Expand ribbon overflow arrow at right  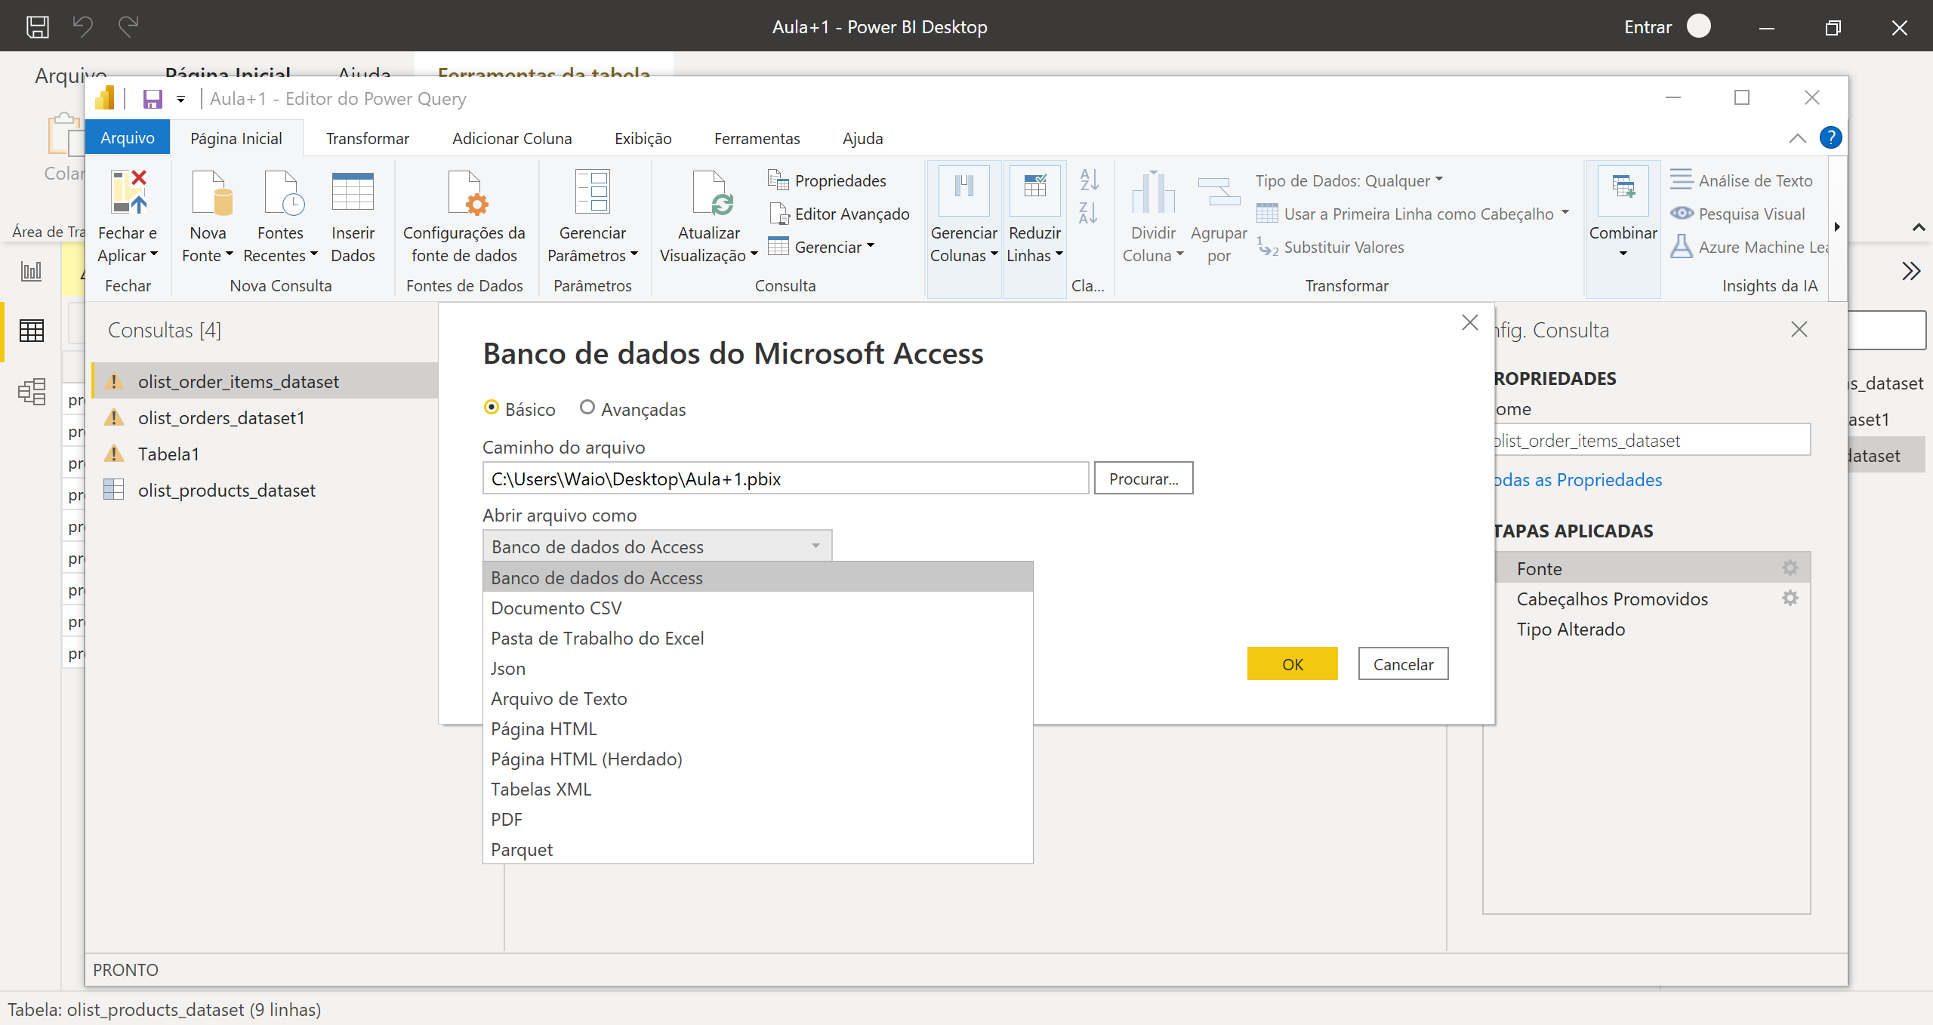pos(1837,226)
